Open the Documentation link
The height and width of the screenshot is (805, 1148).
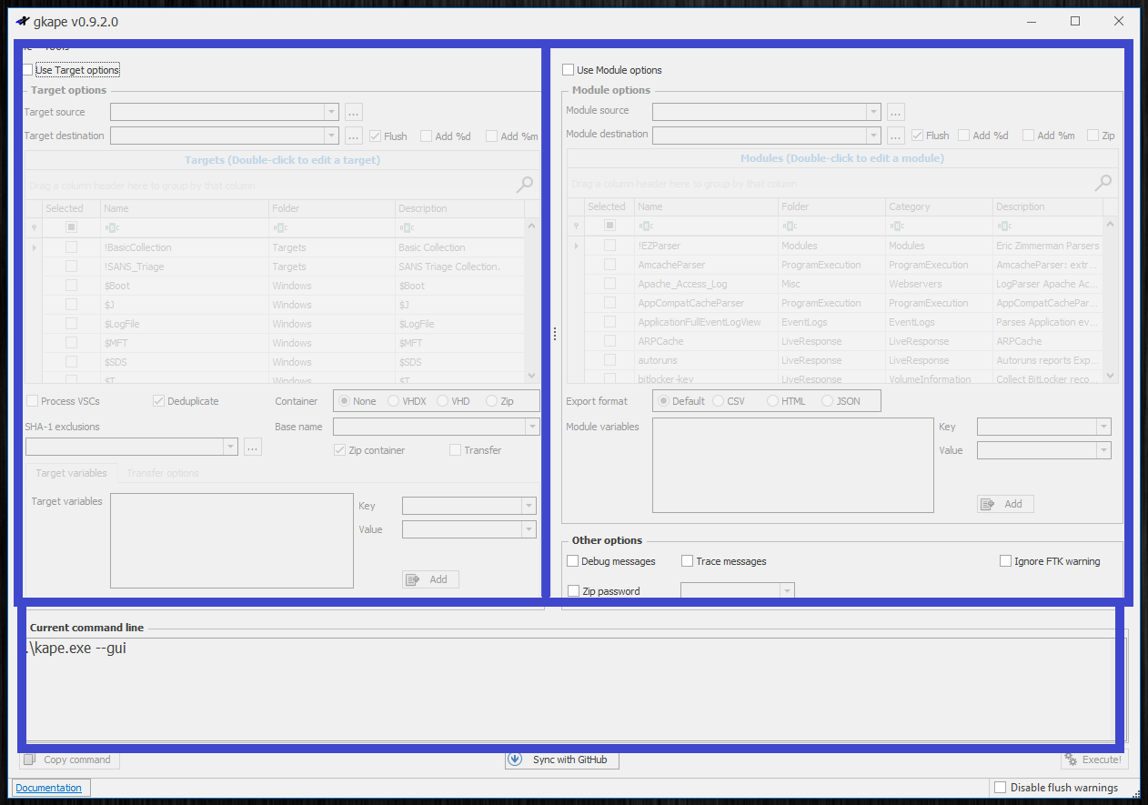49,788
